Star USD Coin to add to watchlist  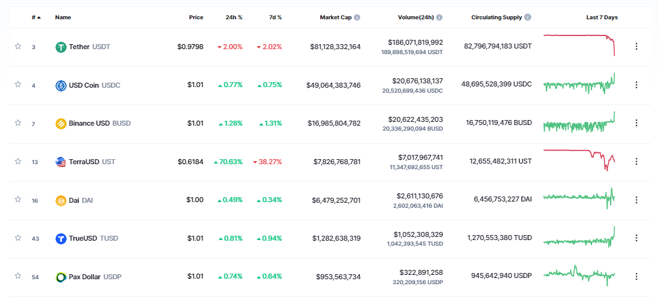(x=18, y=84)
